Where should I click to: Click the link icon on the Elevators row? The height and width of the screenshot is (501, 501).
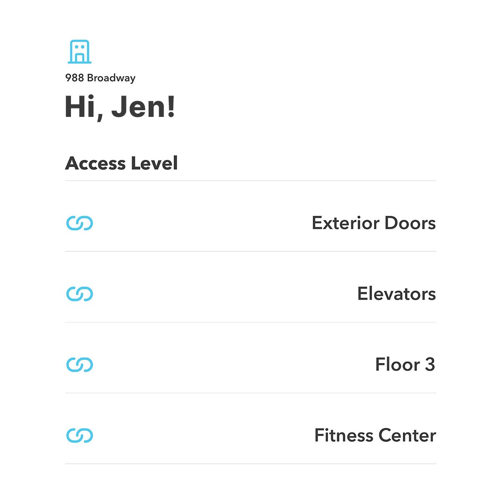point(79,294)
